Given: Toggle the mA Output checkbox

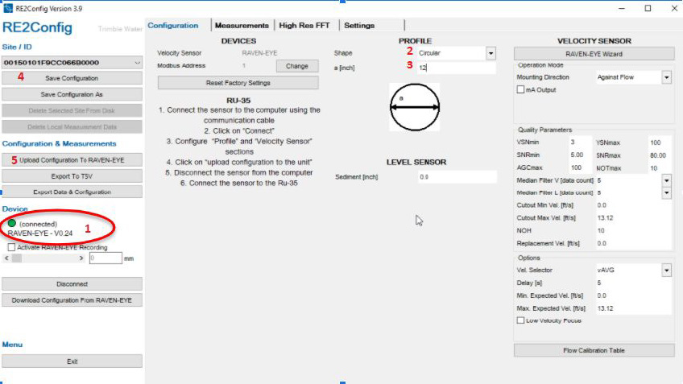Looking at the screenshot, I should [x=520, y=89].
